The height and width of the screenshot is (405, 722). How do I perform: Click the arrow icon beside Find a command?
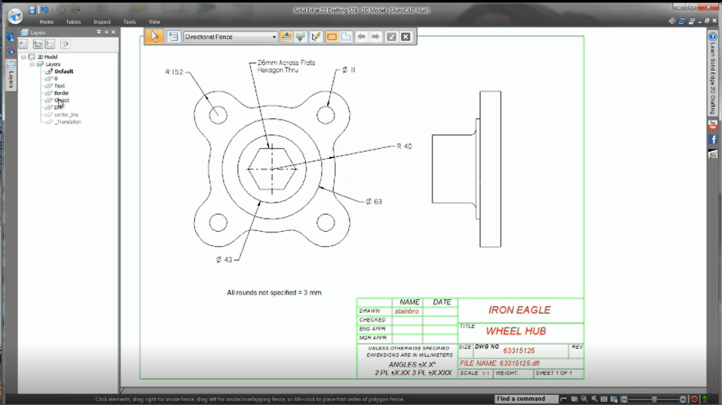[x=564, y=399]
